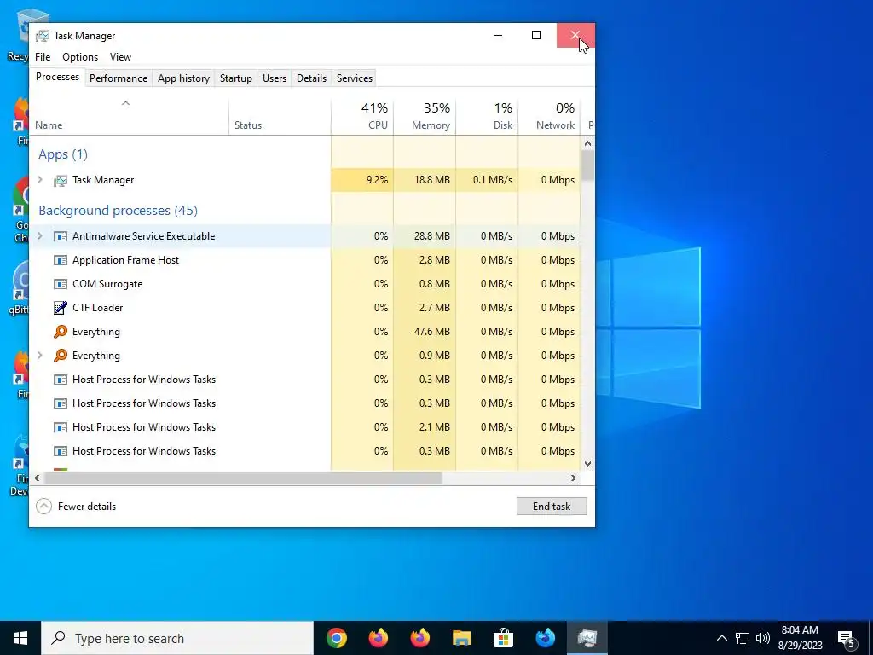Switch to the Details tab
The height and width of the screenshot is (655, 873).
[311, 78]
